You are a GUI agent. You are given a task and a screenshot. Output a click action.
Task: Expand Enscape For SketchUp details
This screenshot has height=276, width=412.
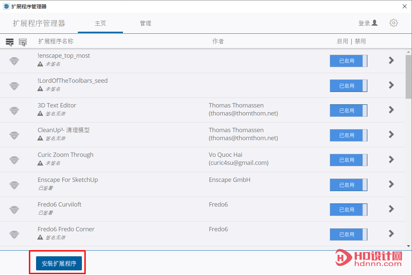tap(391, 184)
